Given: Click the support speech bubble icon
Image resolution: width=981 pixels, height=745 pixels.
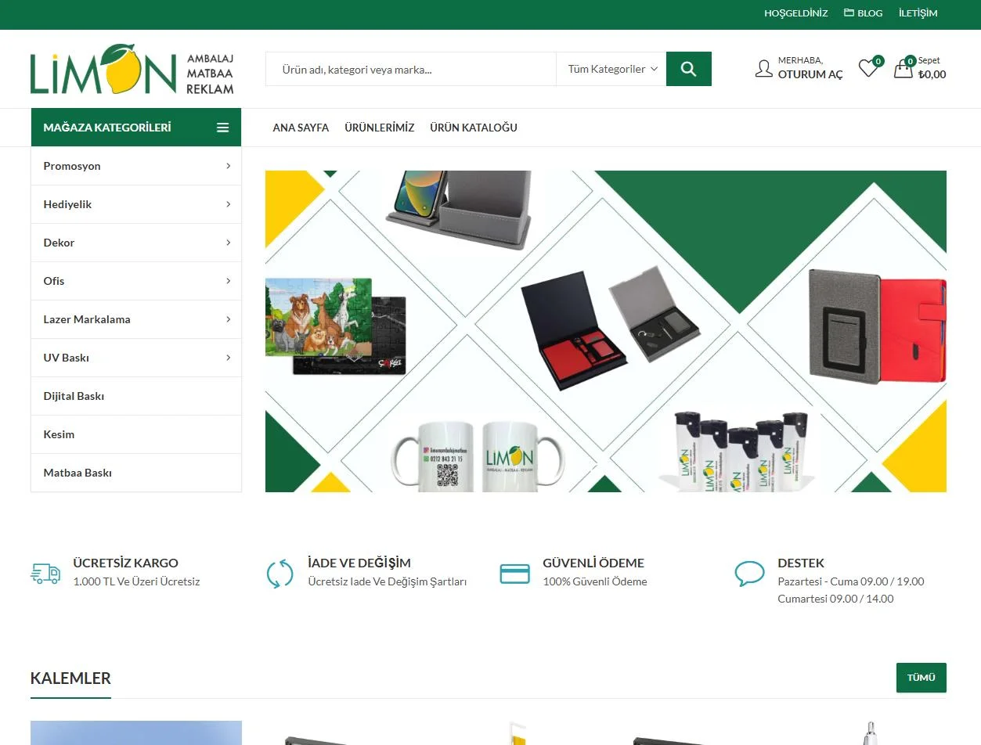Looking at the screenshot, I should [x=749, y=574].
